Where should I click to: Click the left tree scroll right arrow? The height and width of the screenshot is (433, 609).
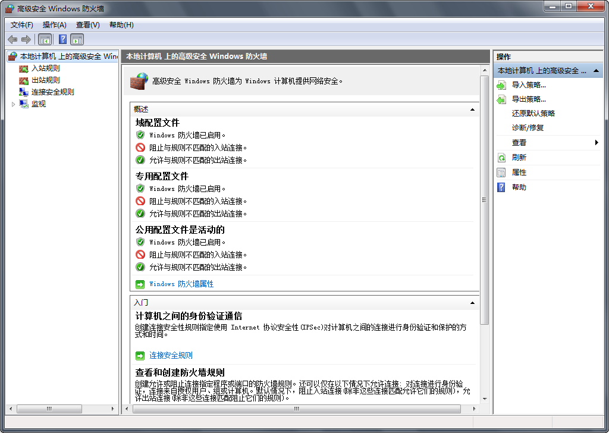112,409
